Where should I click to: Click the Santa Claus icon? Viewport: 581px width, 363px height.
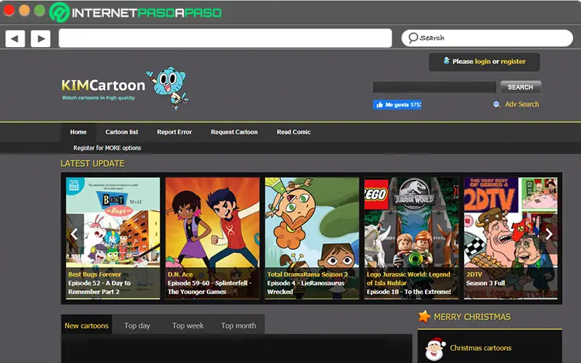(434, 348)
